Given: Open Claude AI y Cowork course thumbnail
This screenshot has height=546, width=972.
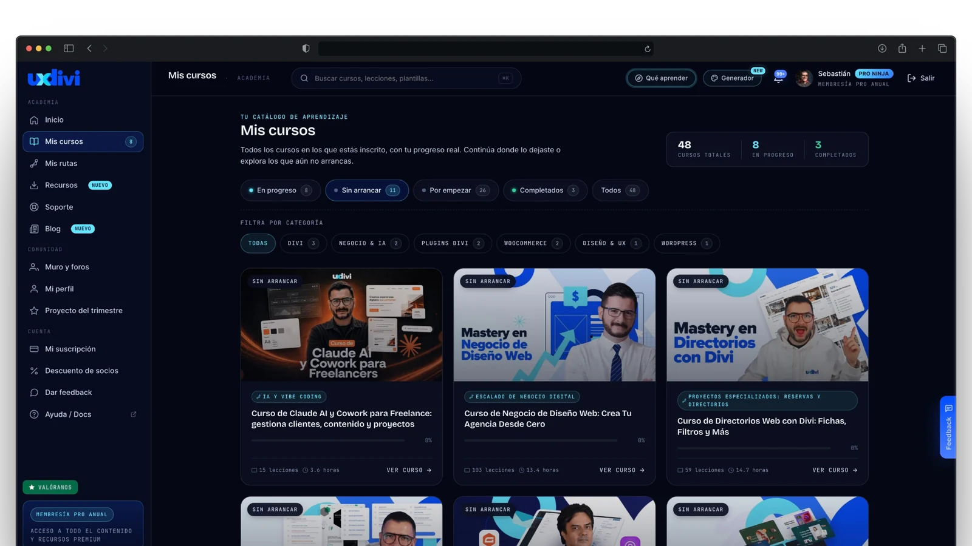Looking at the screenshot, I should click(341, 325).
